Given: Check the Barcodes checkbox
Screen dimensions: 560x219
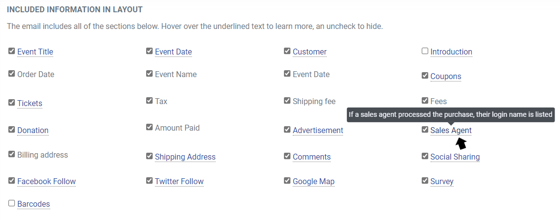Looking at the screenshot, I should [x=11, y=203].
